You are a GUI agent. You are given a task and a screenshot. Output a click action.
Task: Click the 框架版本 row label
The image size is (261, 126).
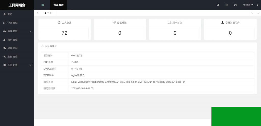coord(48,55)
